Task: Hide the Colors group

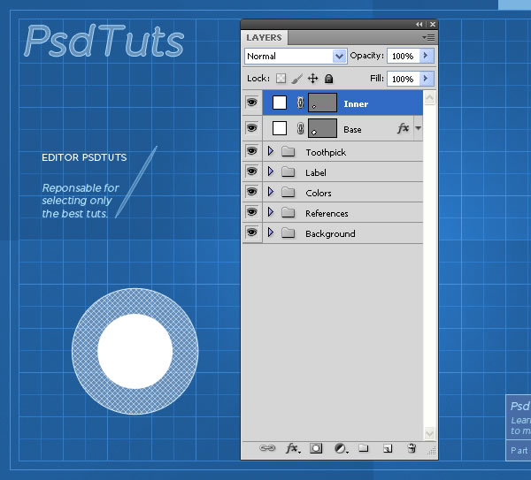Action: click(252, 192)
